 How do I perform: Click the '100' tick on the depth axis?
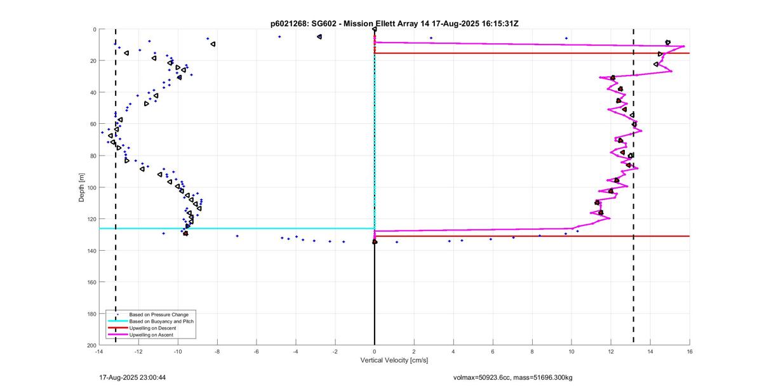[x=91, y=187]
